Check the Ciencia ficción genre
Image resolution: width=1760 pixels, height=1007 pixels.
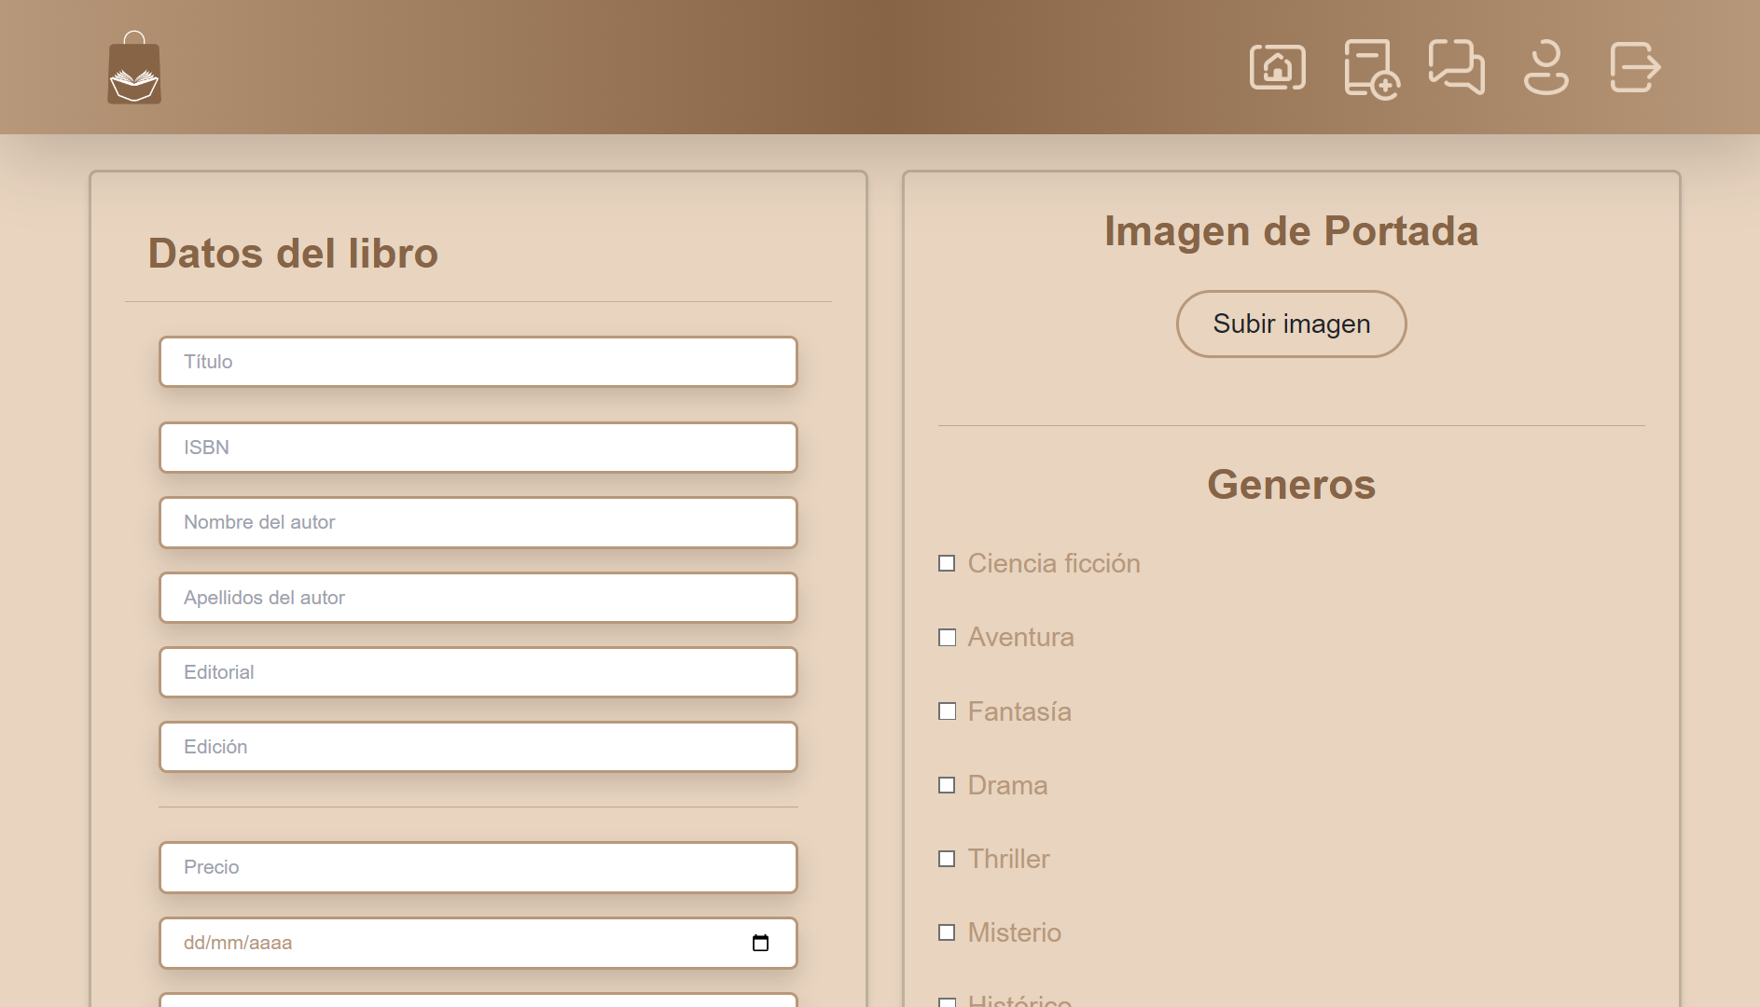tap(947, 563)
